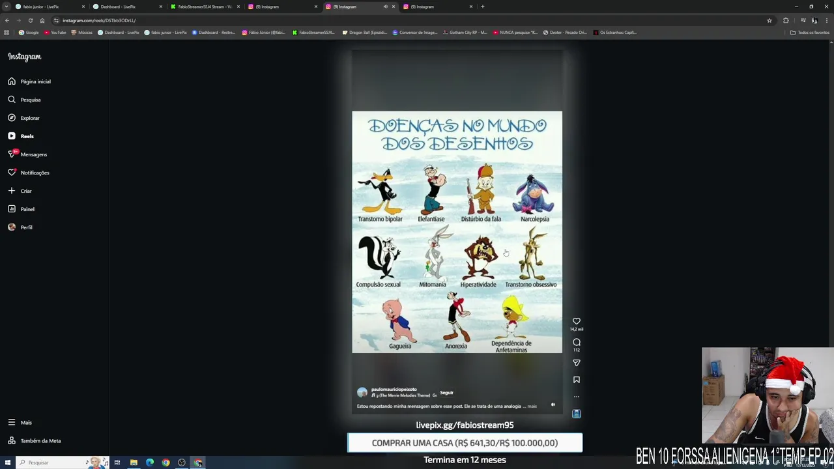Open the tab search dropdown chevron
The image size is (834, 469).
pyautogui.click(x=7, y=7)
